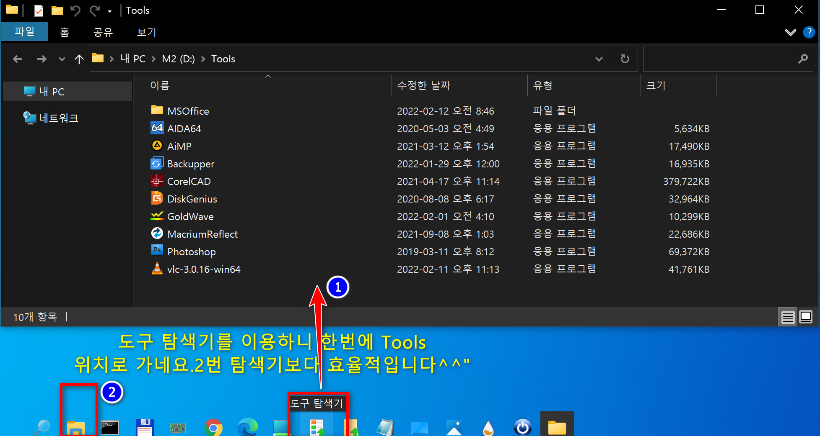Switch to large icons view button
Image resolution: width=820 pixels, height=436 pixels.
click(x=805, y=317)
